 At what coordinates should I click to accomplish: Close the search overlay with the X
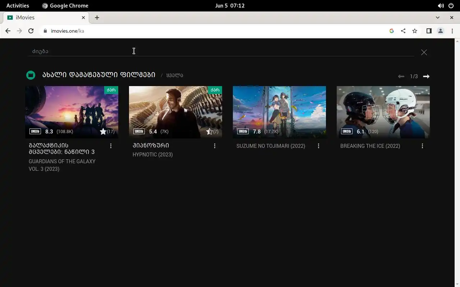coord(424,52)
